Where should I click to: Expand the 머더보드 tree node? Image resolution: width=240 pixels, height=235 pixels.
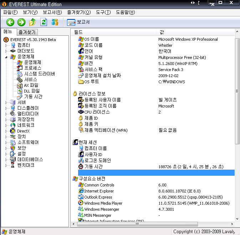tap(6, 51)
